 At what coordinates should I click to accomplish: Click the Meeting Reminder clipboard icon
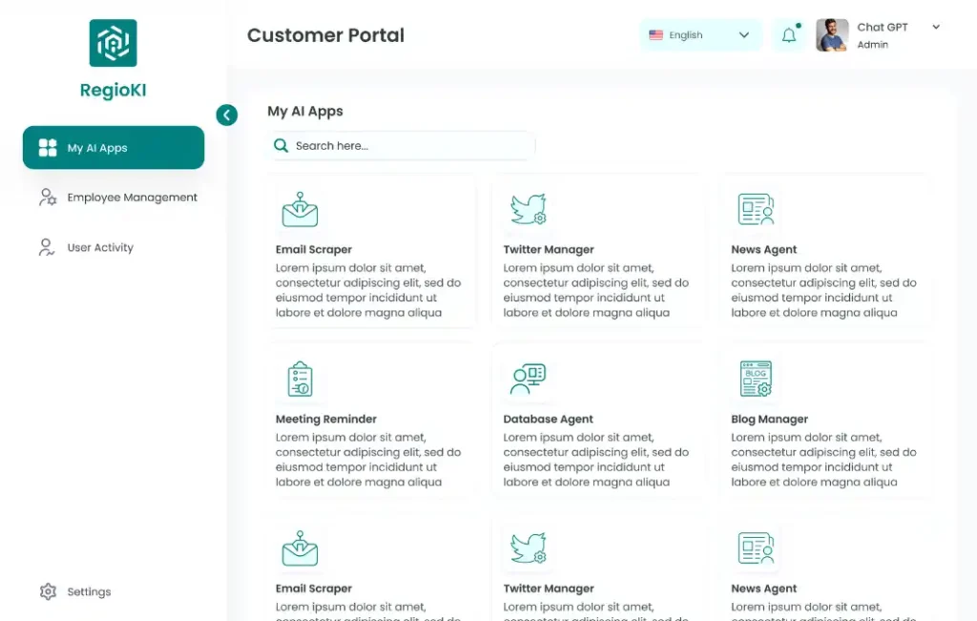click(x=300, y=379)
